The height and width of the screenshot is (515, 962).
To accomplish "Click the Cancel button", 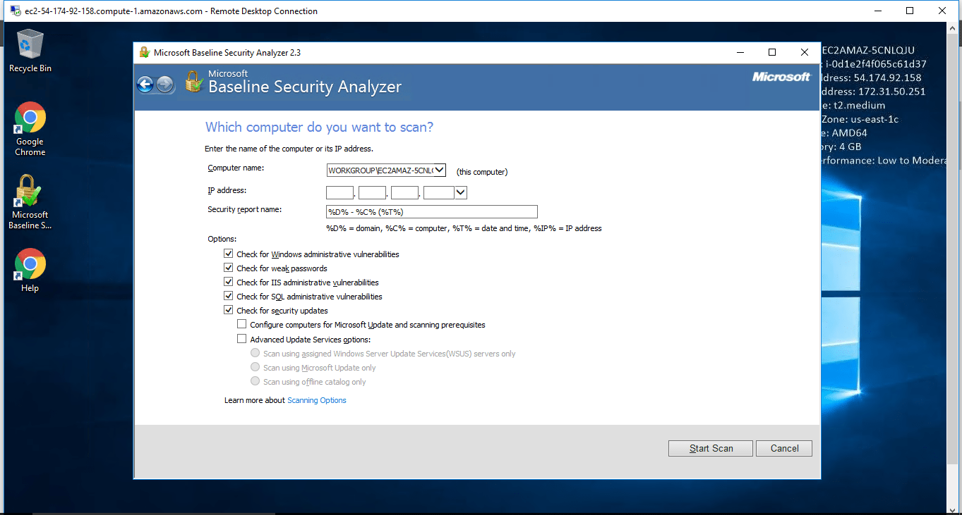I will pos(783,448).
